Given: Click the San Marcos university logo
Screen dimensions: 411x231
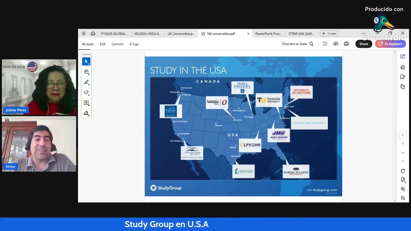Looking at the screenshot, I should tap(192, 153).
